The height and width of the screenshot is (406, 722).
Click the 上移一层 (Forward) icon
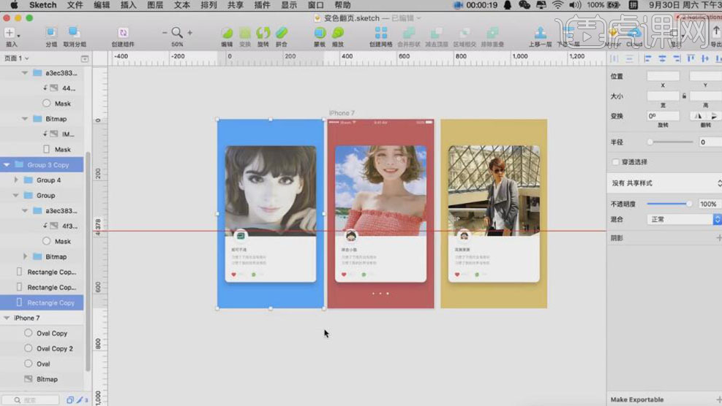[x=540, y=33]
